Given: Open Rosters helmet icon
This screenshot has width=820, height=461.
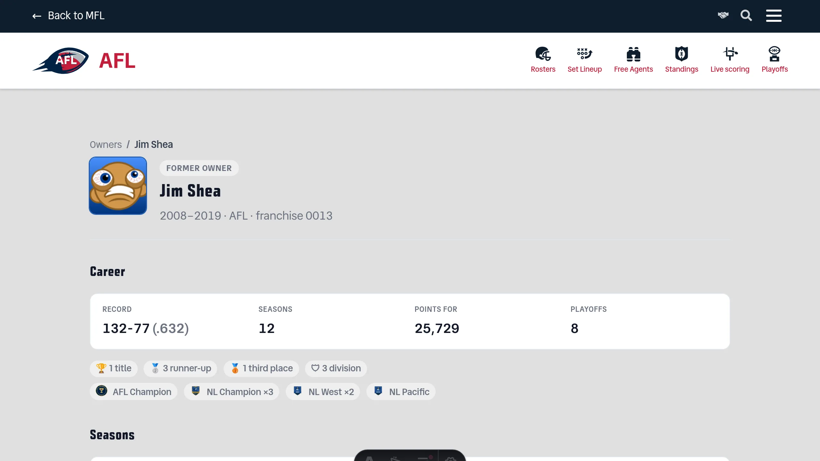Looking at the screenshot, I should (x=543, y=53).
